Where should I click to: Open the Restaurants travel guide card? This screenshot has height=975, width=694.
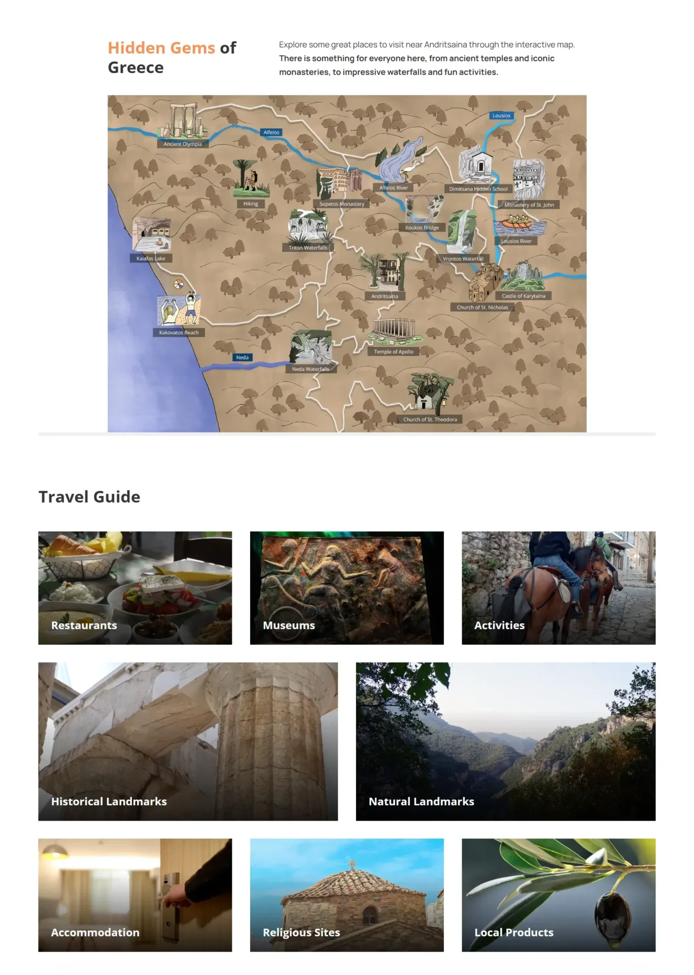tap(135, 588)
